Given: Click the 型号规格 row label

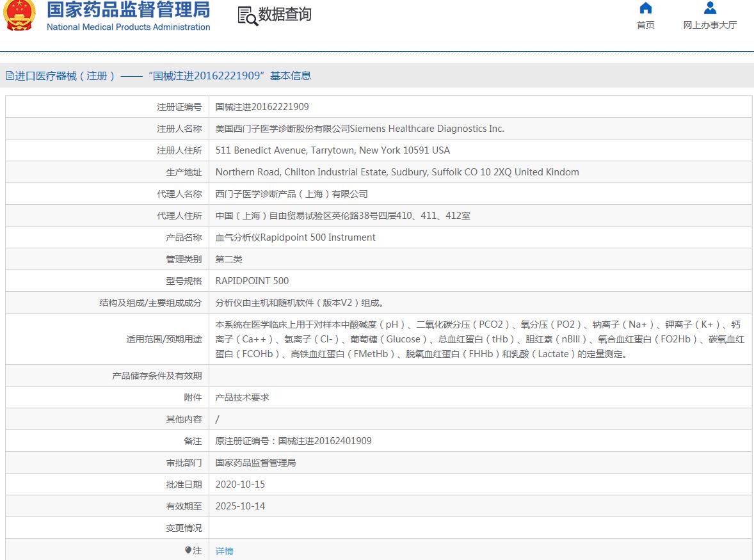Looking at the screenshot, I should 184,281.
